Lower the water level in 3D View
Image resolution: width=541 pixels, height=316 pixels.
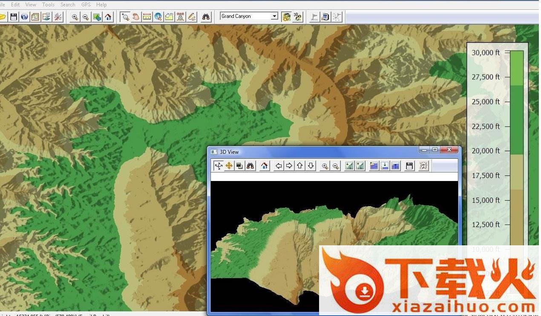click(x=385, y=166)
